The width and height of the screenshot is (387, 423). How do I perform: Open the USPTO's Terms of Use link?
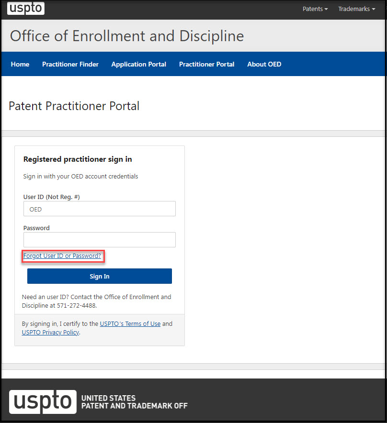[x=130, y=324]
